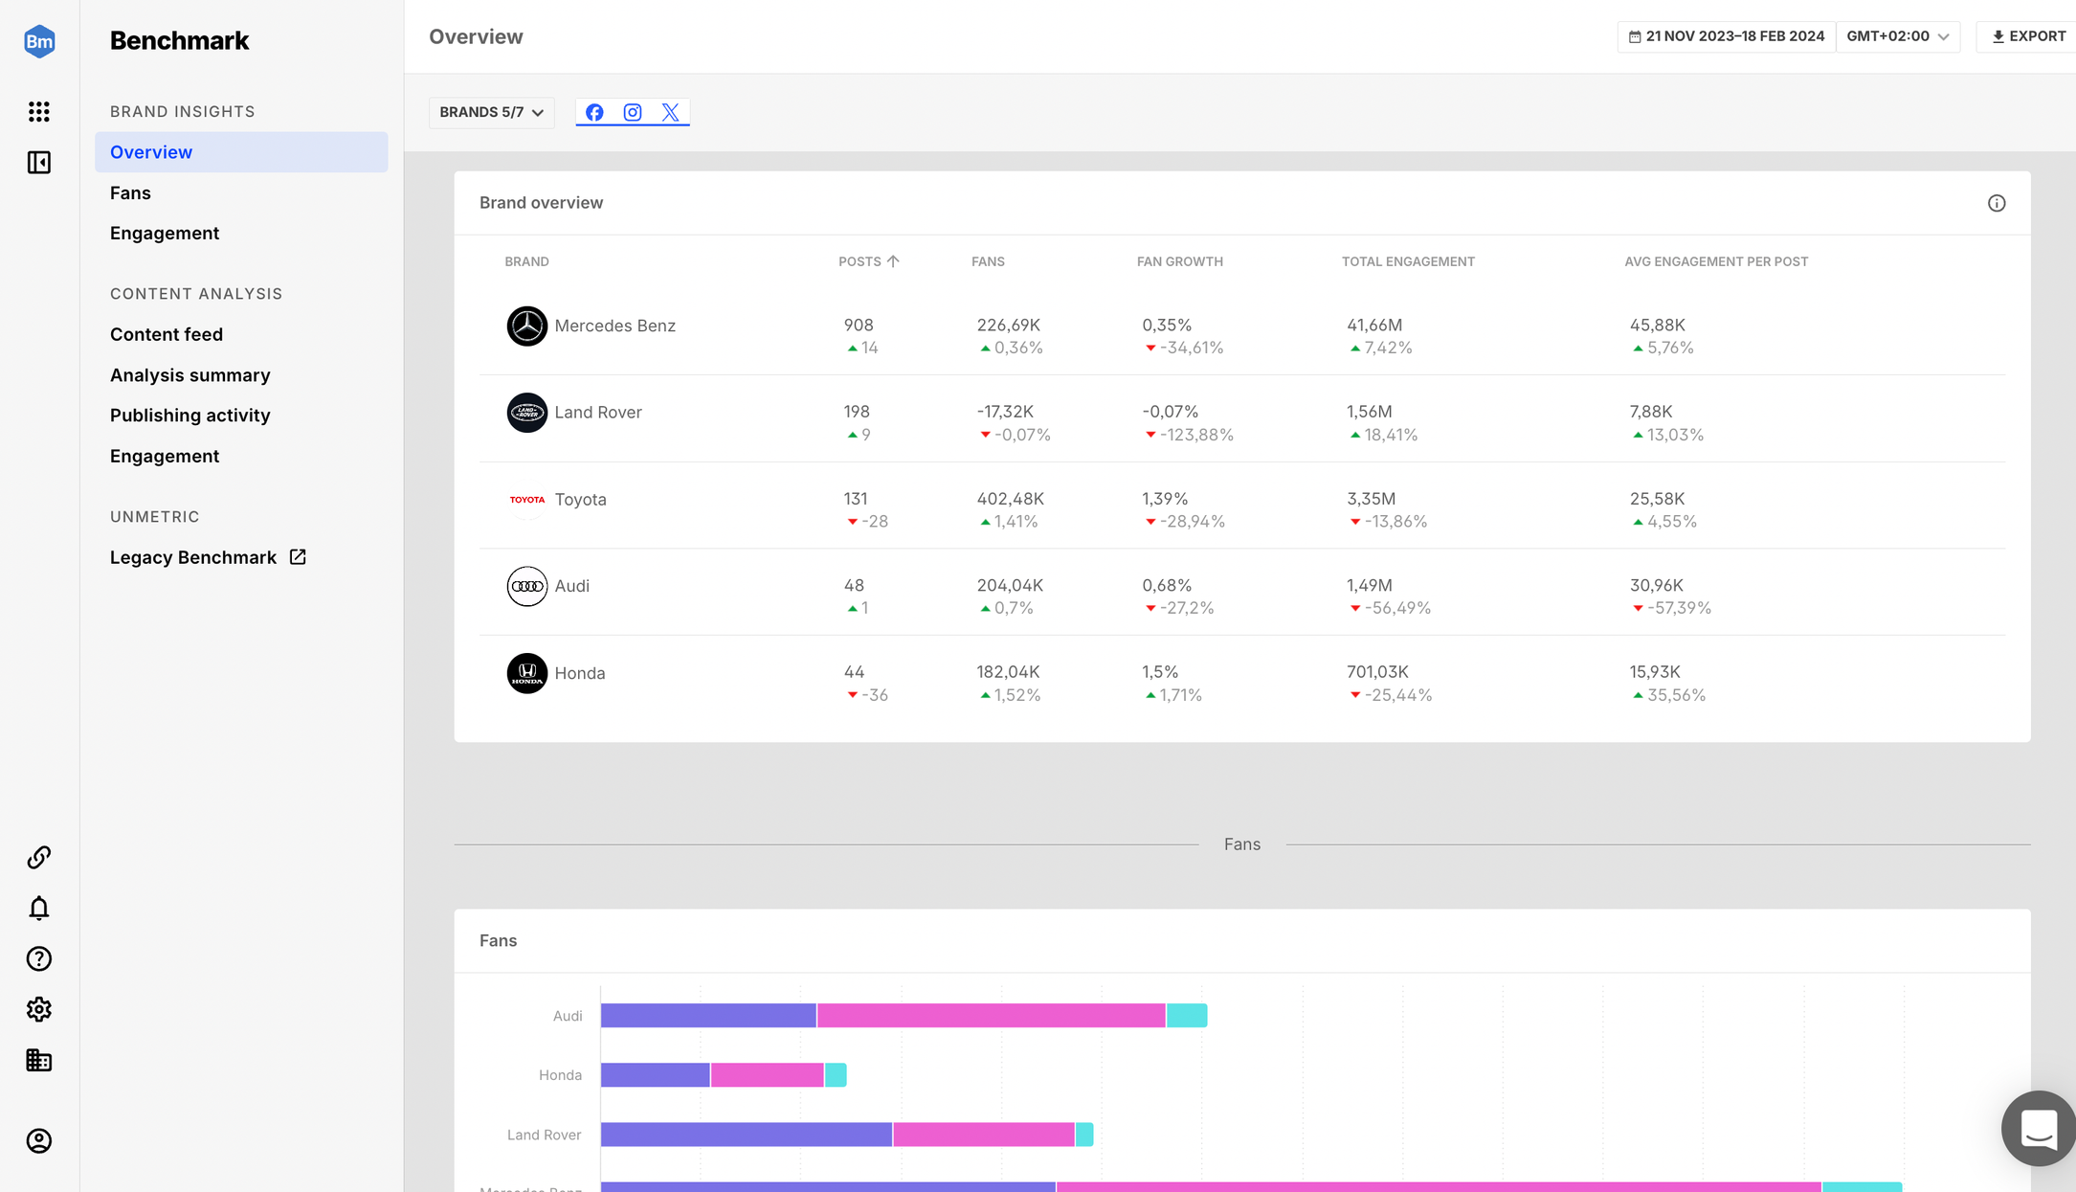This screenshot has height=1192, width=2076.
Task: Open settings gear icon
Action: click(x=39, y=1009)
